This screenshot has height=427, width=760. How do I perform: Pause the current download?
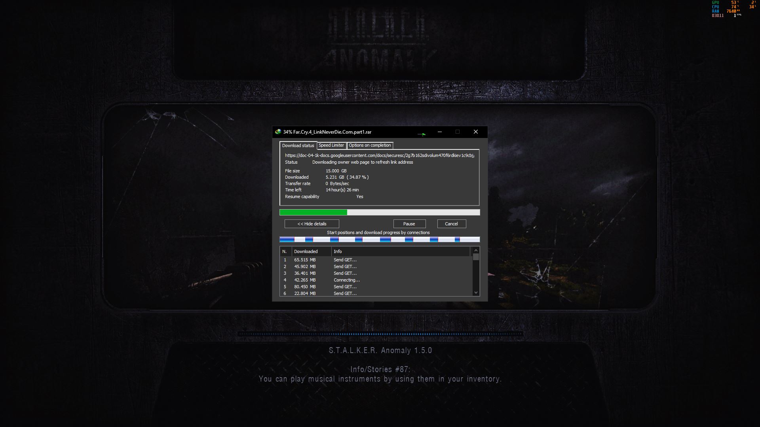409,224
